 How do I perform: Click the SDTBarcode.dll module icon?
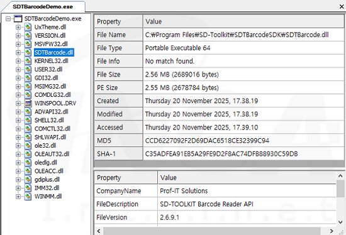click(x=28, y=53)
